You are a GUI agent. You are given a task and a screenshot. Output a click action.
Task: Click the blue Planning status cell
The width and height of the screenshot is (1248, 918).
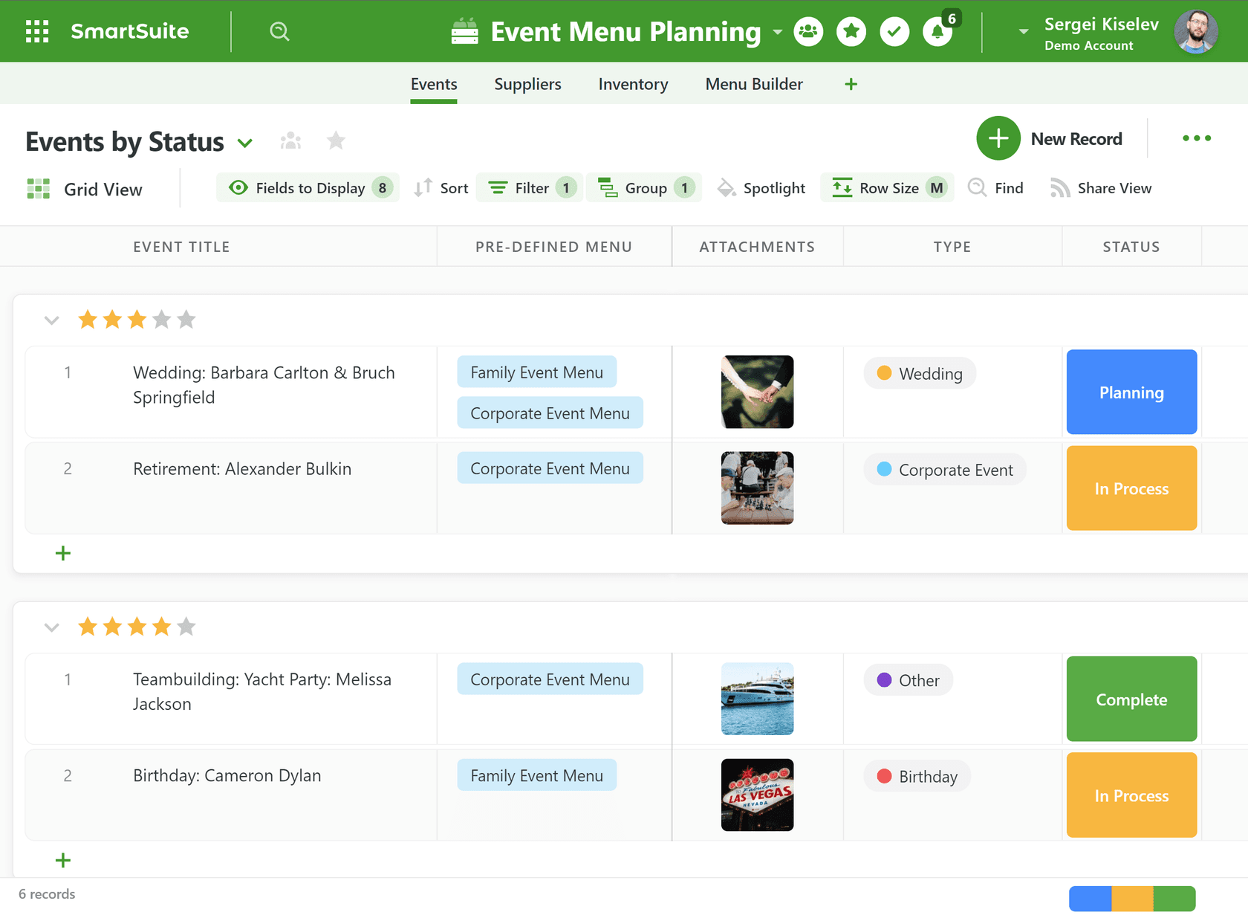coord(1131,392)
